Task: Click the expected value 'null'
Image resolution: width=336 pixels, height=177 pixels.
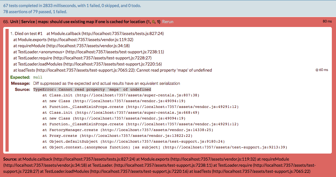Action: coord(38,77)
